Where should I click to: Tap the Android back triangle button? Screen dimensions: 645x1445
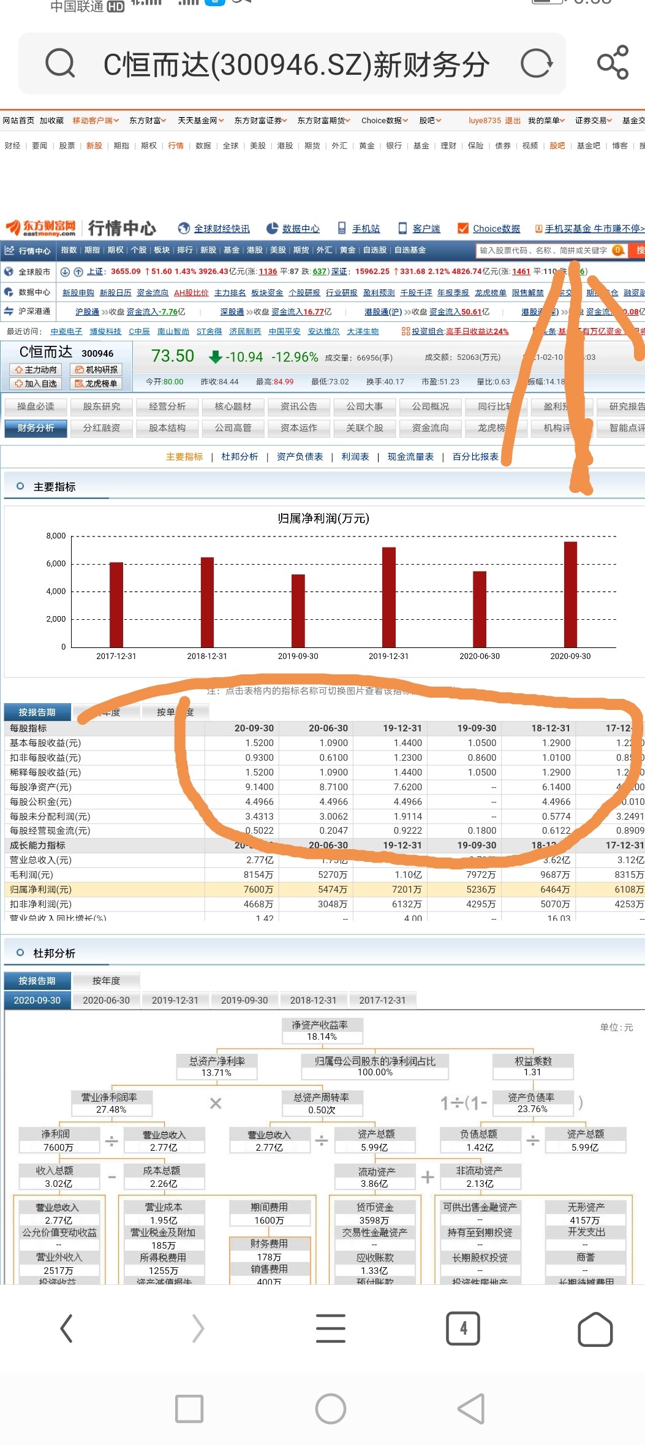(472, 1408)
